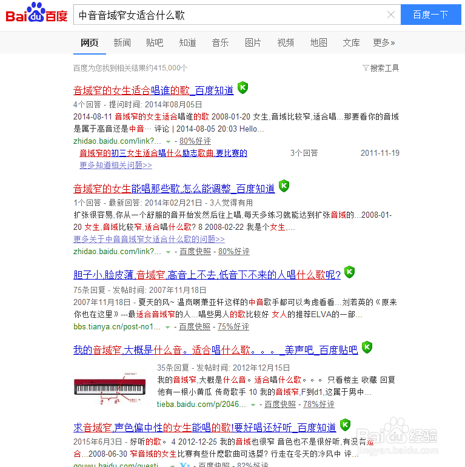Image resolution: width=465 pixels, height=467 pixels.
Task: Select the 地图 tab
Action: (x=318, y=43)
